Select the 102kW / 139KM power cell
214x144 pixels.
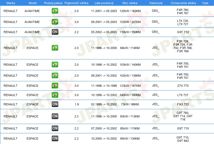click(x=130, y=76)
